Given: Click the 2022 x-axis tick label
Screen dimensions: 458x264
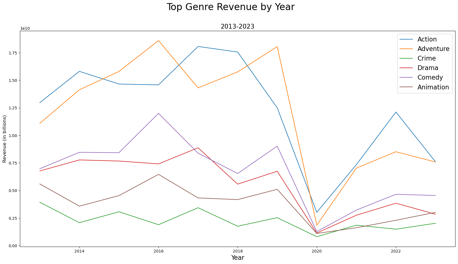Looking at the screenshot, I should [x=396, y=251].
